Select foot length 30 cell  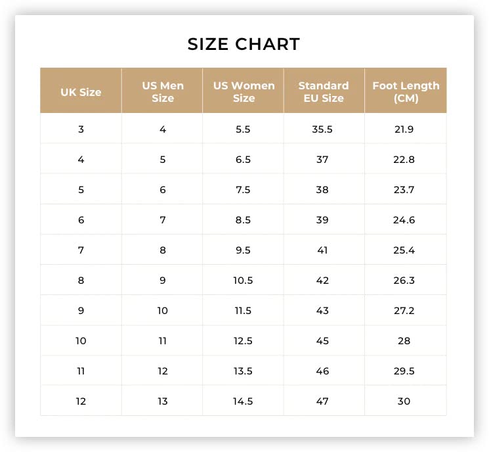[406, 401]
